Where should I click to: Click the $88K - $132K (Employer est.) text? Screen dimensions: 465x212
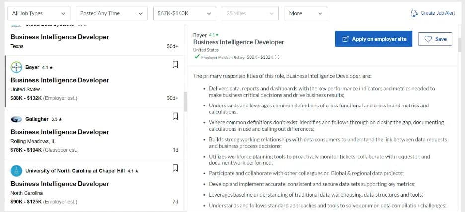tap(44, 98)
